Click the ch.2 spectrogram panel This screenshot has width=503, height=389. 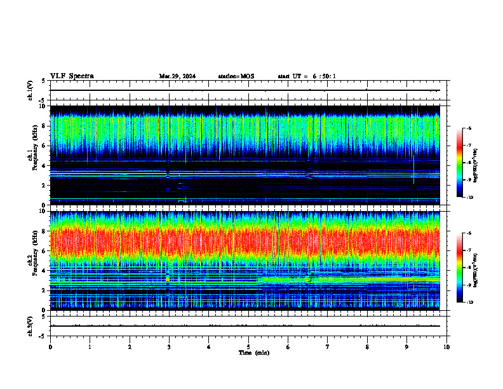[245, 261]
